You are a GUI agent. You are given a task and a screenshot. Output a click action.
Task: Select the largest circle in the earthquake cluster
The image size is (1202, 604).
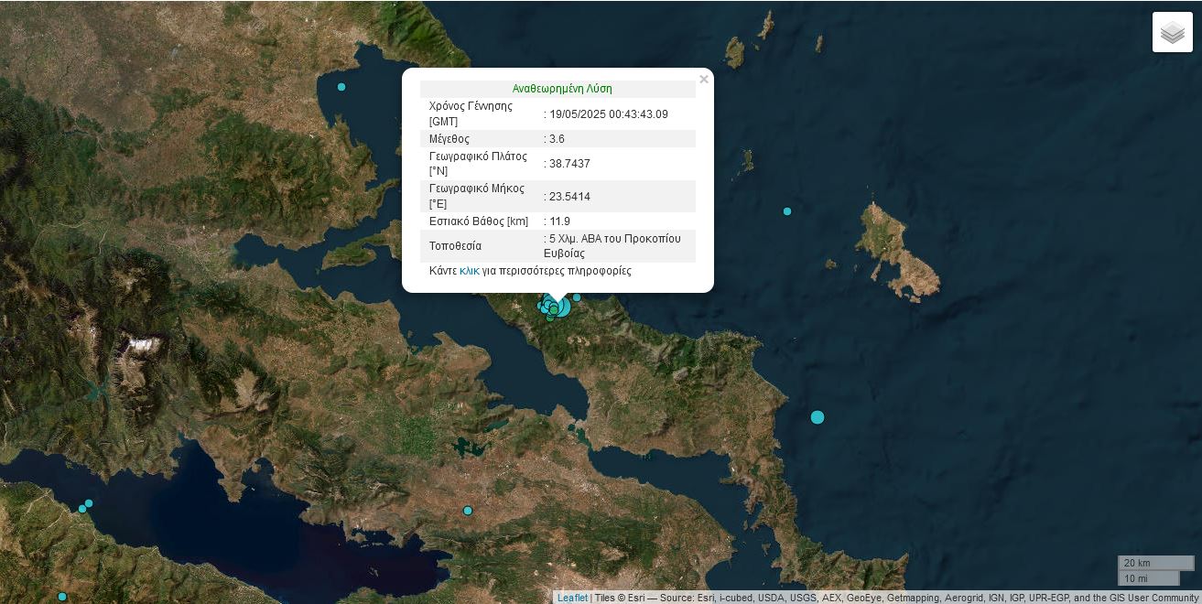560,307
